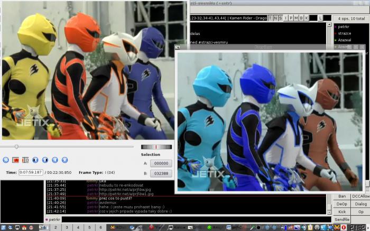Click the jog shuttle wheel above Selection
The image size is (370, 231).
156,147
